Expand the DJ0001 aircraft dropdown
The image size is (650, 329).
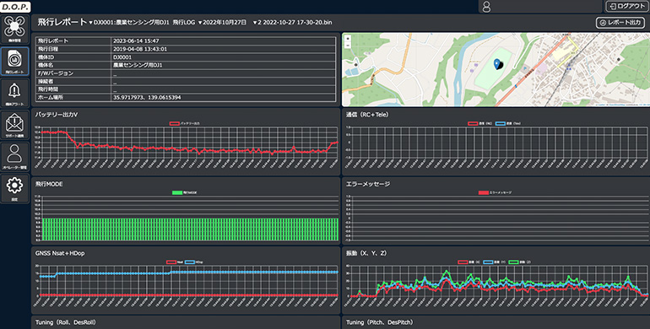129,23
